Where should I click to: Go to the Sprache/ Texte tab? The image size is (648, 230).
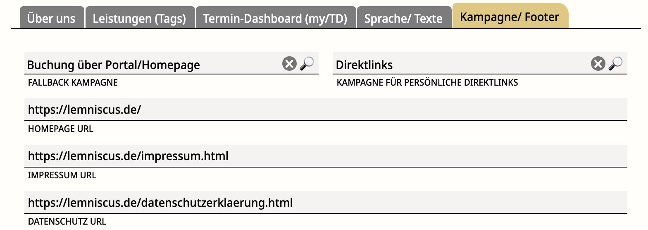(x=404, y=18)
